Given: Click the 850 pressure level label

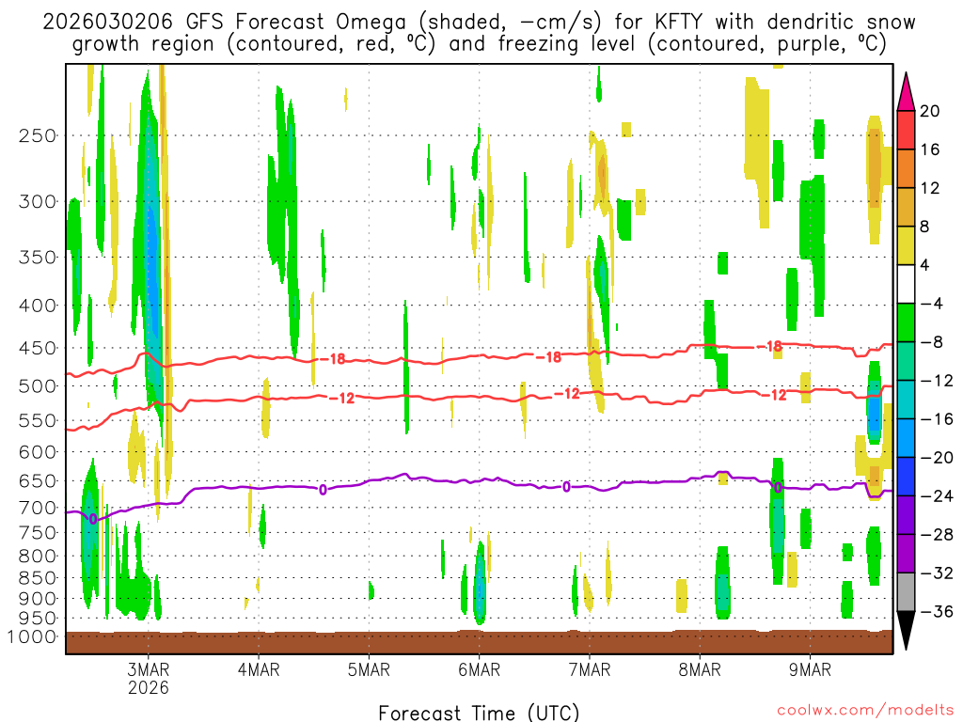Looking at the screenshot, I should click(38, 578).
